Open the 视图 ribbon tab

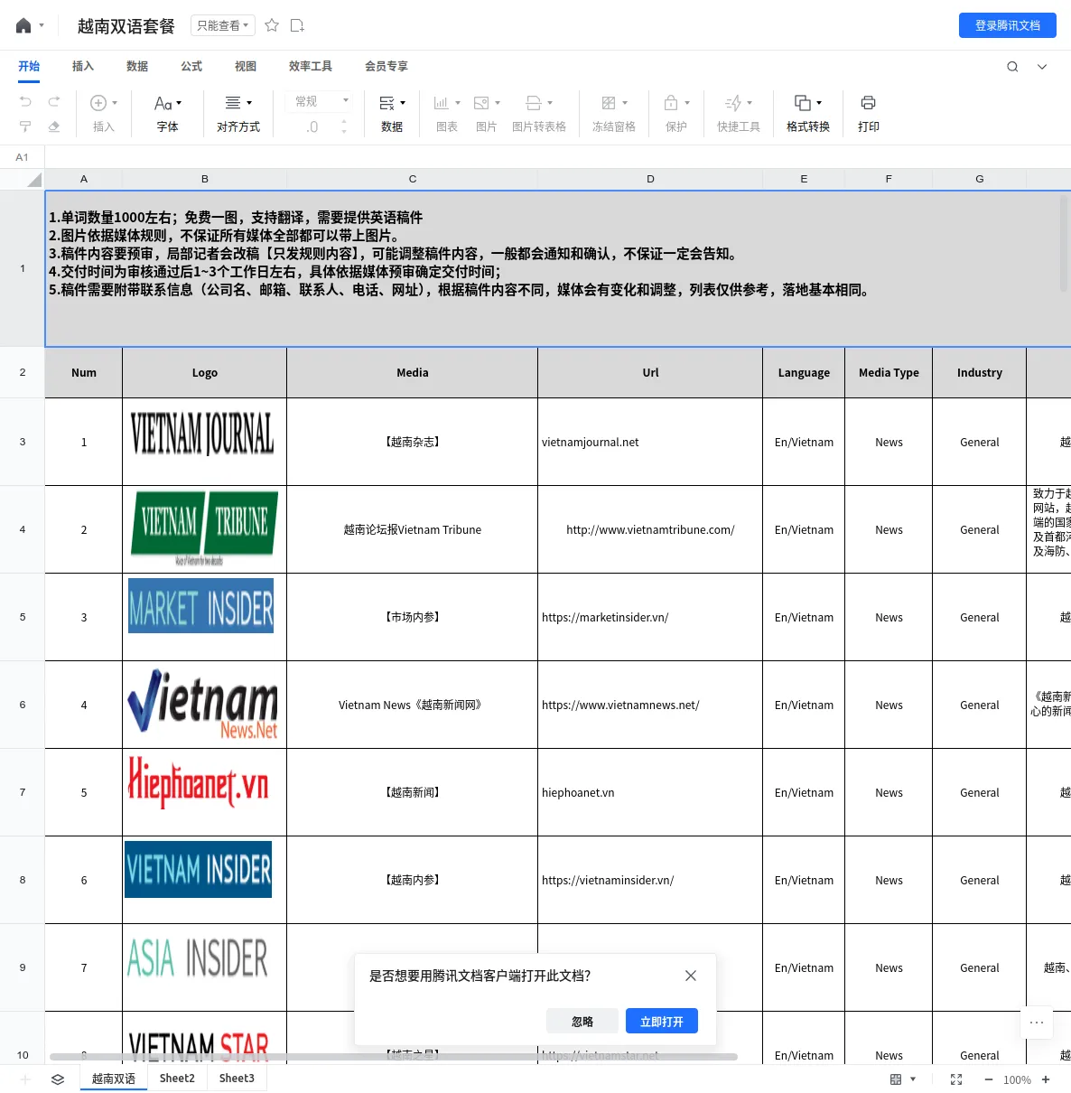click(x=246, y=66)
